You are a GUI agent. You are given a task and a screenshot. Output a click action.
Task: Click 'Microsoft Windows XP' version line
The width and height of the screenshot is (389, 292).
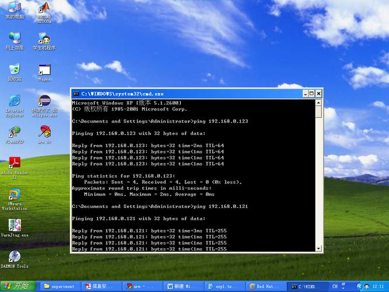click(x=127, y=103)
